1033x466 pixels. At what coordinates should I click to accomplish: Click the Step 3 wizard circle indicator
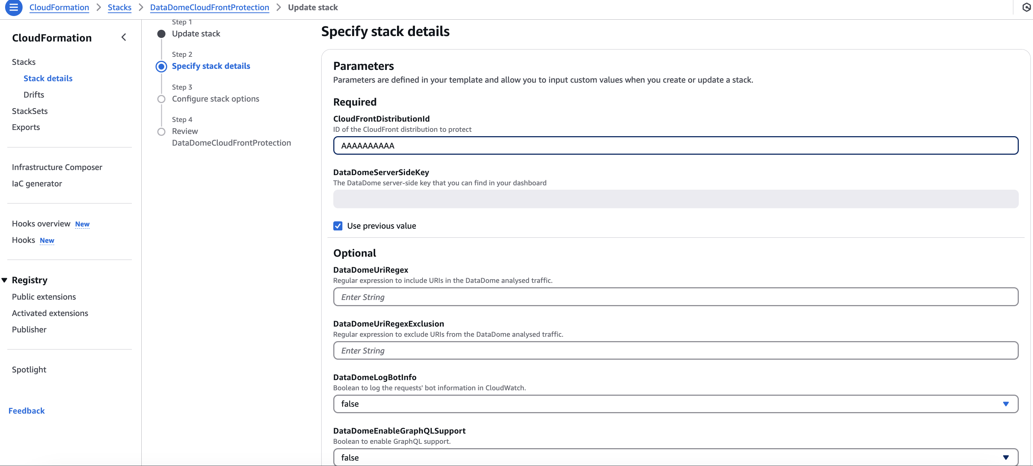pos(161,99)
